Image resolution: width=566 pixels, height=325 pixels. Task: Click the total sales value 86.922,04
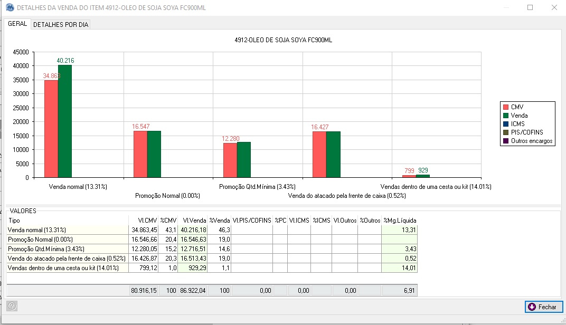click(193, 290)
